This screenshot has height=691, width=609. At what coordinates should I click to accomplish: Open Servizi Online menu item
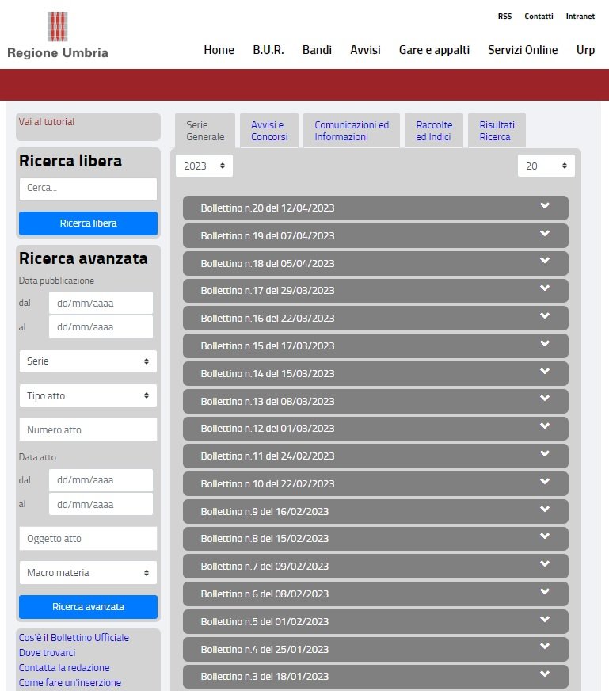[x=523, y=50]
